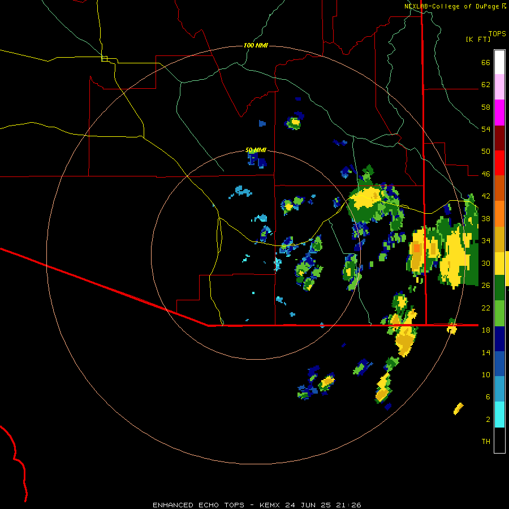Viewport: 509px width, 509px height.
Task: Click the light pink legend swatch
Action: (x=499, y=87)
